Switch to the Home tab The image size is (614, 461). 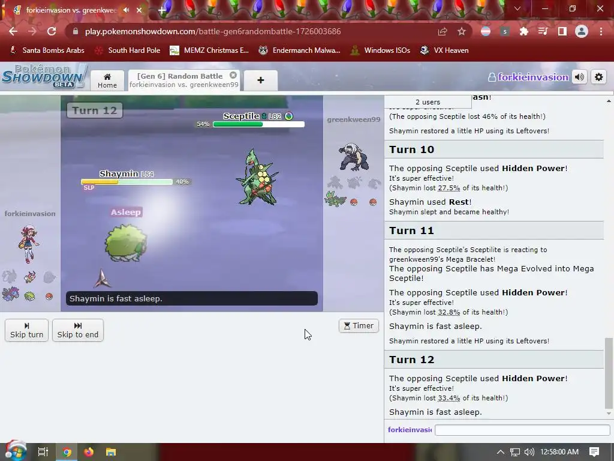107,80
